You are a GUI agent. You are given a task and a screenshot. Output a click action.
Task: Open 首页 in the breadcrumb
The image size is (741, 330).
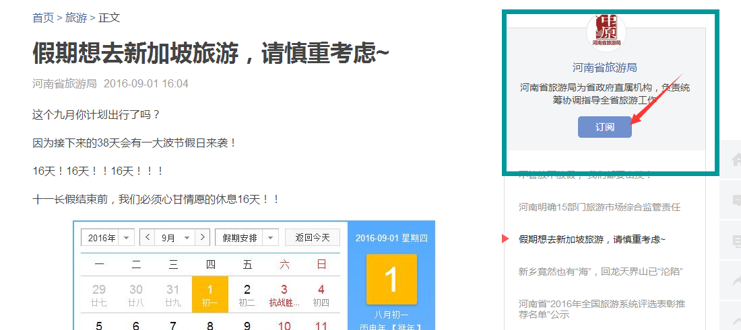pyautogui.click(x=43, y=18)
